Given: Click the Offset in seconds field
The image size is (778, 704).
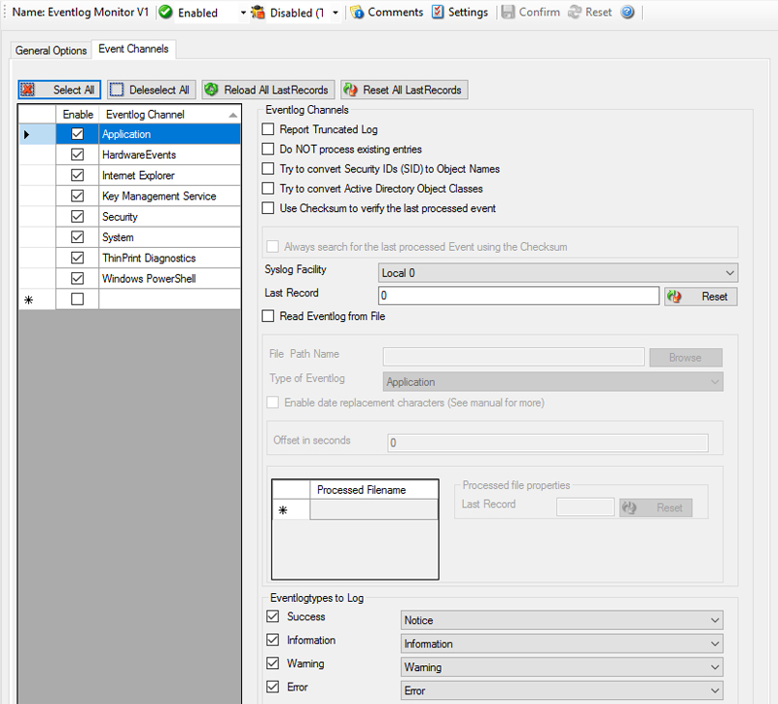Looking at the screenshot, I should (x=548, y=442).
